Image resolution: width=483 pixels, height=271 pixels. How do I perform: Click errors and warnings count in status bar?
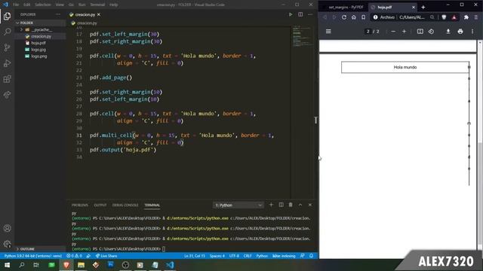74,256
